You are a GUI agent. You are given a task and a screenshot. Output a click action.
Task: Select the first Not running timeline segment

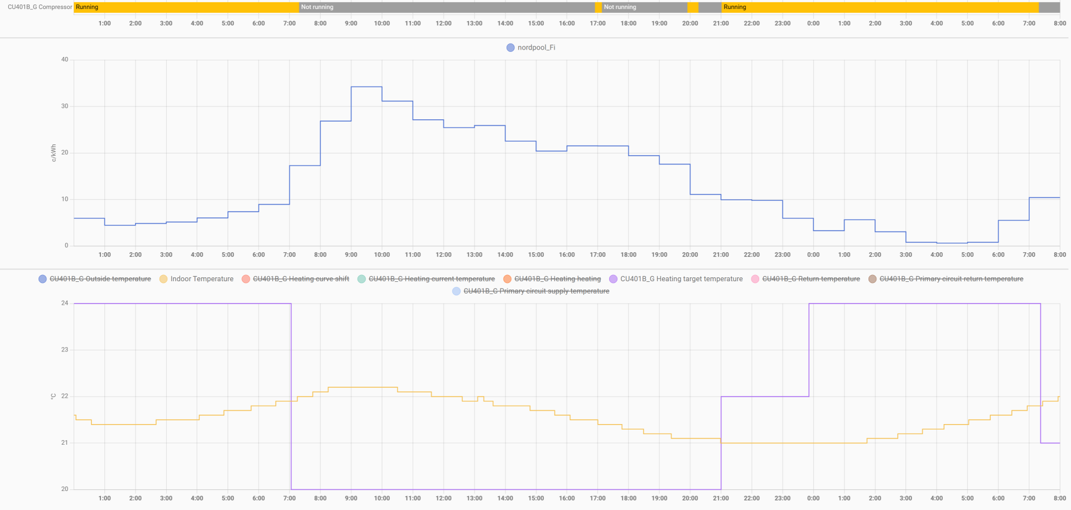point(446,7)
